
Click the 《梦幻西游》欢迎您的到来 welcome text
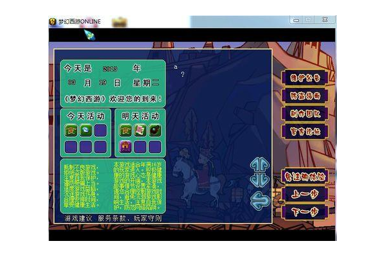113,99
